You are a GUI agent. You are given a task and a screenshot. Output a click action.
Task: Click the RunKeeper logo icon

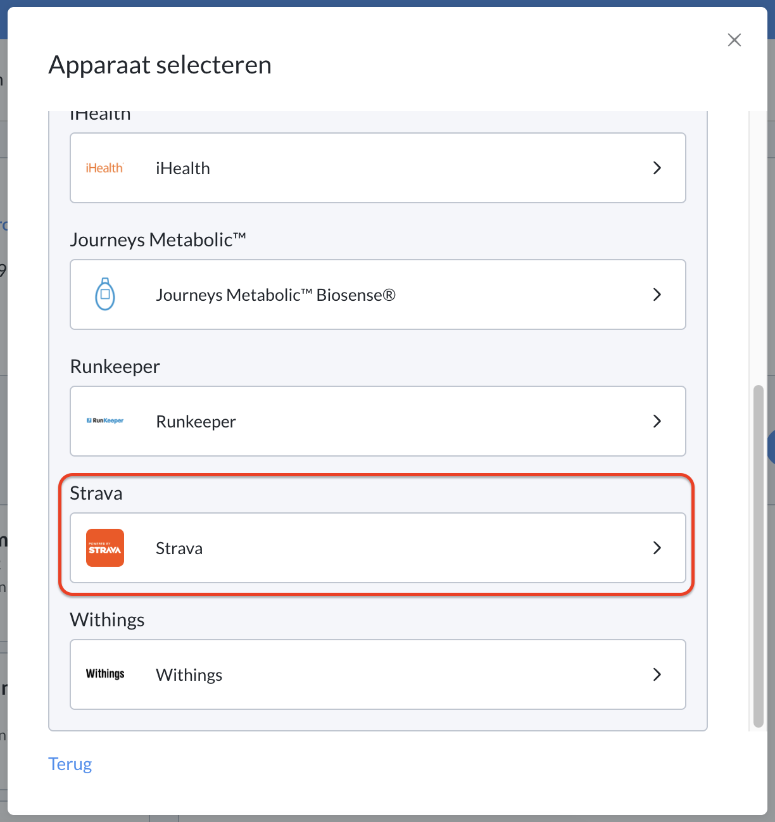105,420
